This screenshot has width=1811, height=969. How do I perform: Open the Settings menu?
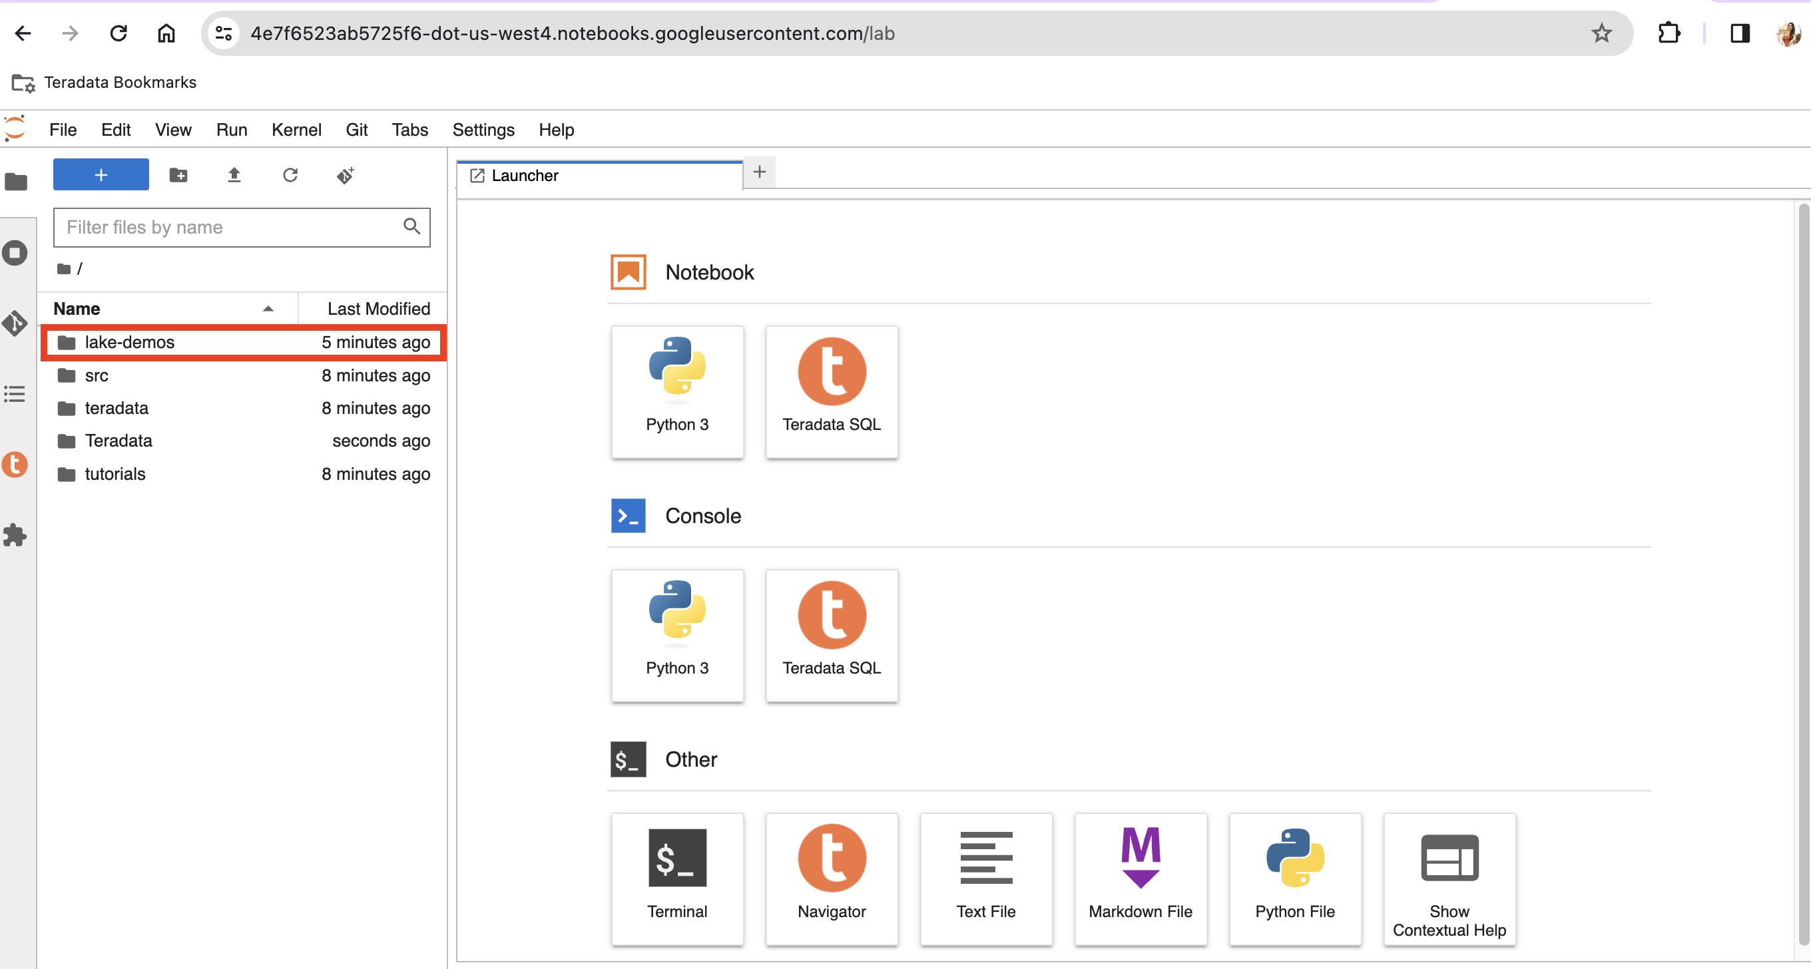pos(483,130)
